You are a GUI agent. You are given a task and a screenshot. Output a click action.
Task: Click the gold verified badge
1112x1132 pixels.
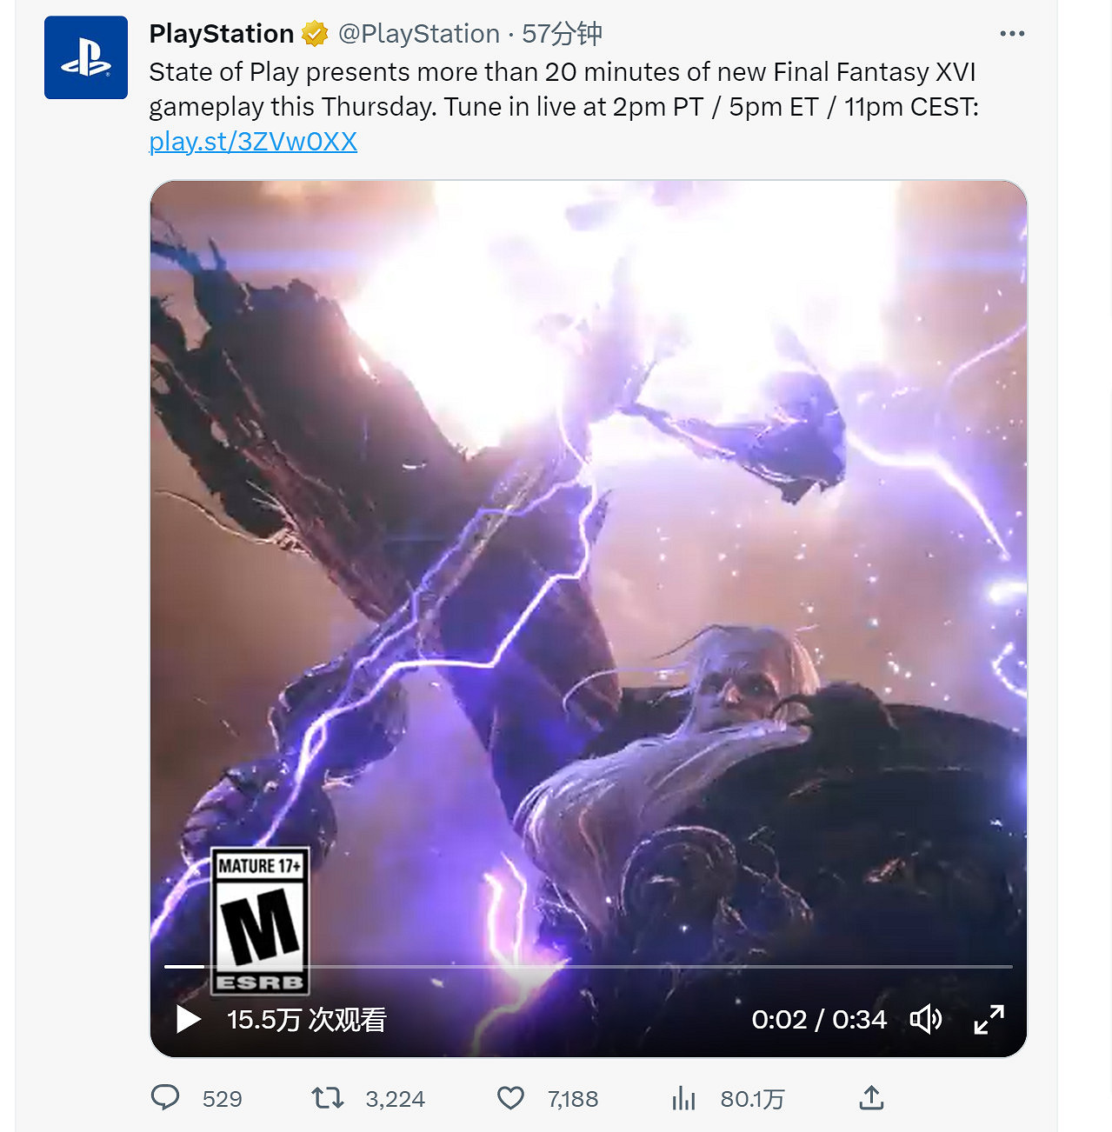click(314, 34)
